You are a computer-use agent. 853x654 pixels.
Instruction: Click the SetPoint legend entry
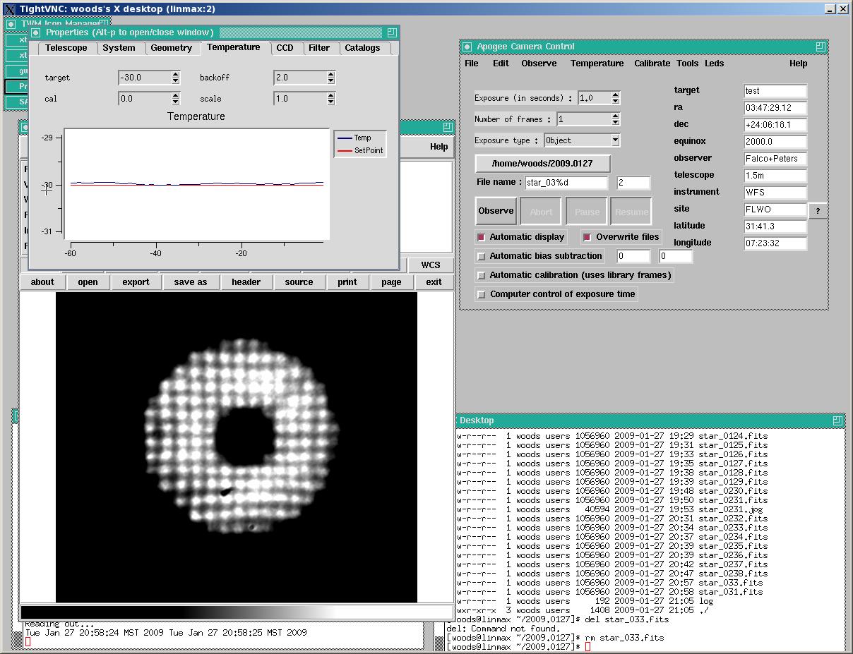point(361,151)
